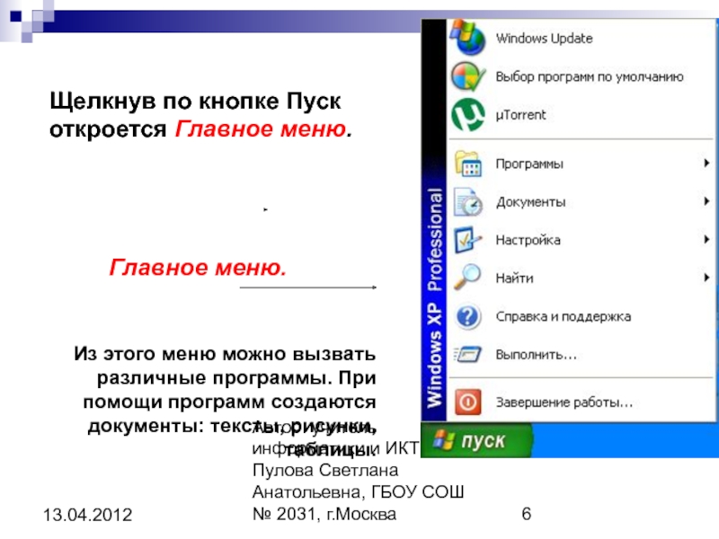Click the Настройка checkmark icon
This screenshot has width=719, height=539.
point(467,240)
